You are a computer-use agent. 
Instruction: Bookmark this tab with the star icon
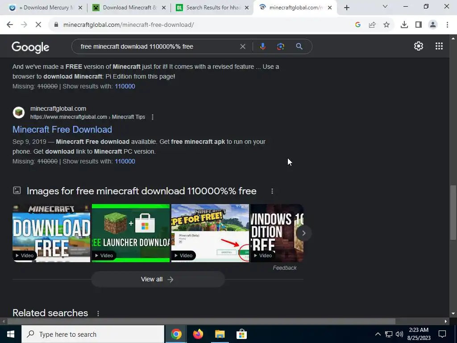coord(386,25)
